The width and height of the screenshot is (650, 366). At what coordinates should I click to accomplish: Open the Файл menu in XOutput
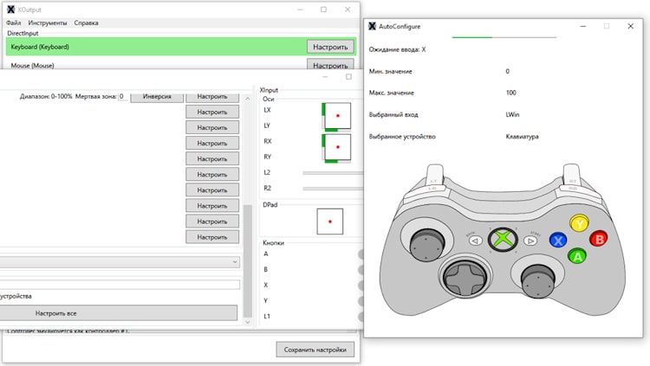13,22
